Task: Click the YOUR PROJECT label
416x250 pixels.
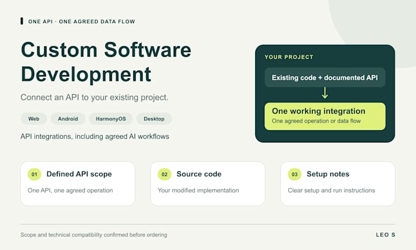Action: pos(289,57)
